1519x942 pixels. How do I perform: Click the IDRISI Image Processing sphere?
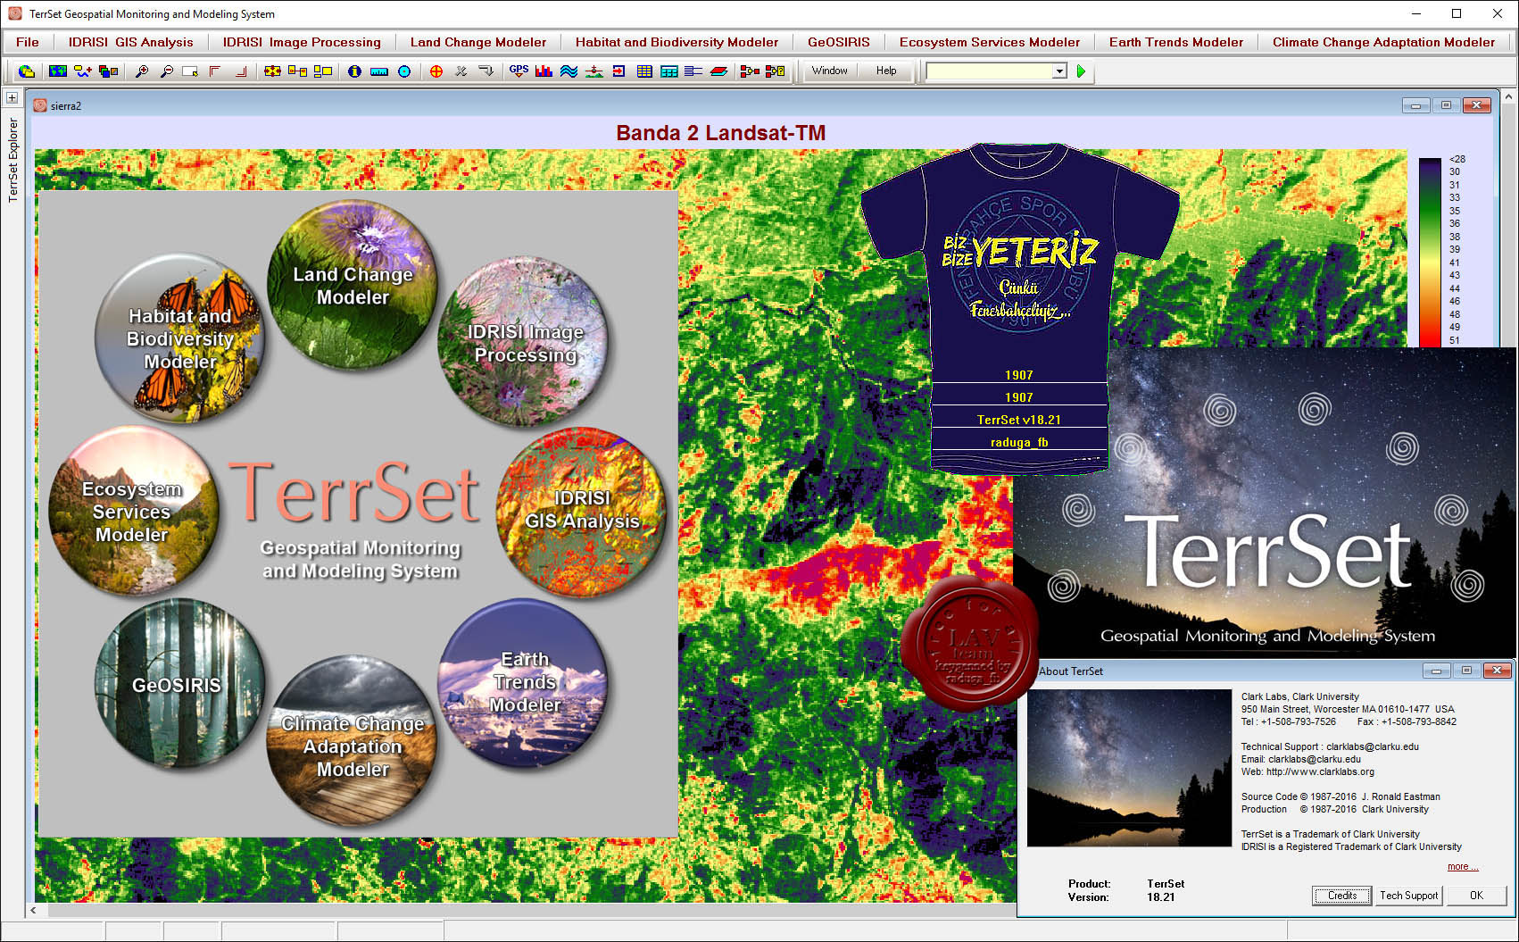524,342
